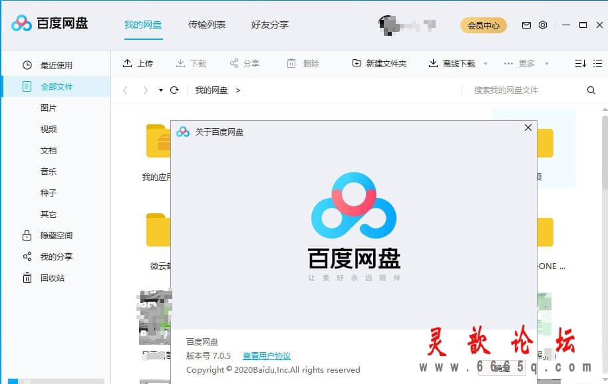This screenshot has width=608, height=384.
Task: Switch to the 好友分享 tab
Action: [x=270, y=25]
